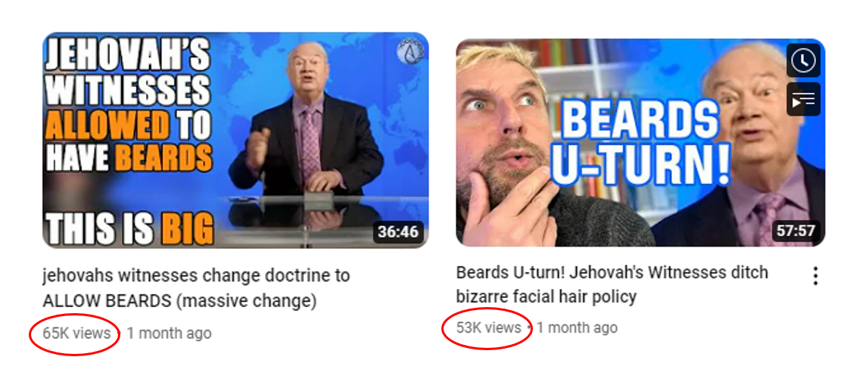Open title 'jehovahs witnesses change doctrine to ALLOW BEARDS'
Viewport: 844px width, 388px height.
[x=196, y=288]
